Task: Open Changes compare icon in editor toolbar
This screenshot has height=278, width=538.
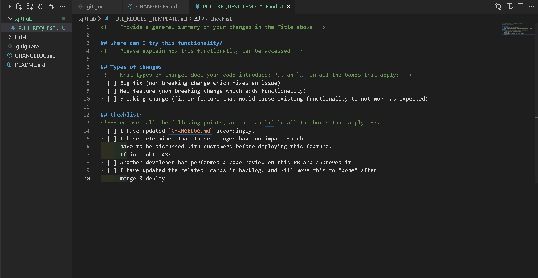Action: coord(498,6)
